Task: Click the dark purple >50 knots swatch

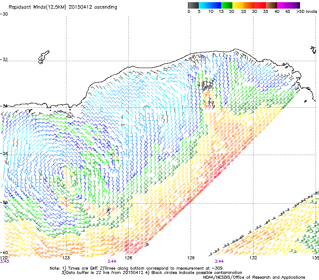Action: tap(299, 5)
